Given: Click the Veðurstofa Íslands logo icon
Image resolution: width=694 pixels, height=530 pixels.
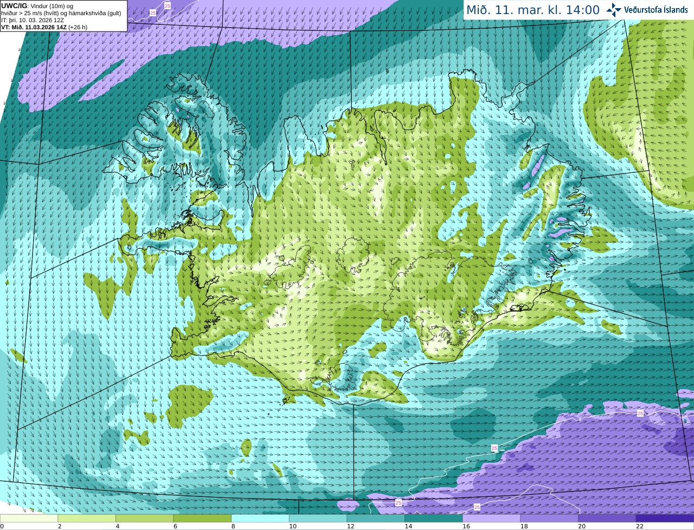Looking at the screenshot, I should [x=614, y=10].
